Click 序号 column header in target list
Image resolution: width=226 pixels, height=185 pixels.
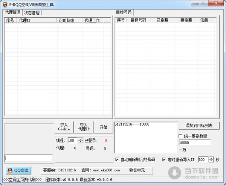121,20
